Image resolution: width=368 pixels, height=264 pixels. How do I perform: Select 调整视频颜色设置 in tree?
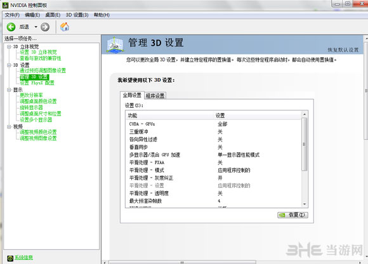click(38, 132)
